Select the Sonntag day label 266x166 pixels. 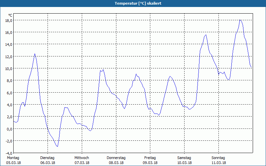pos(218,158)
